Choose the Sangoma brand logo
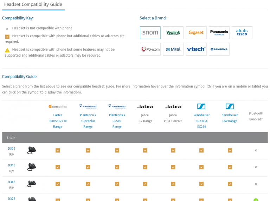This screenshot has height=201, width=270. (x=219, y=49)
